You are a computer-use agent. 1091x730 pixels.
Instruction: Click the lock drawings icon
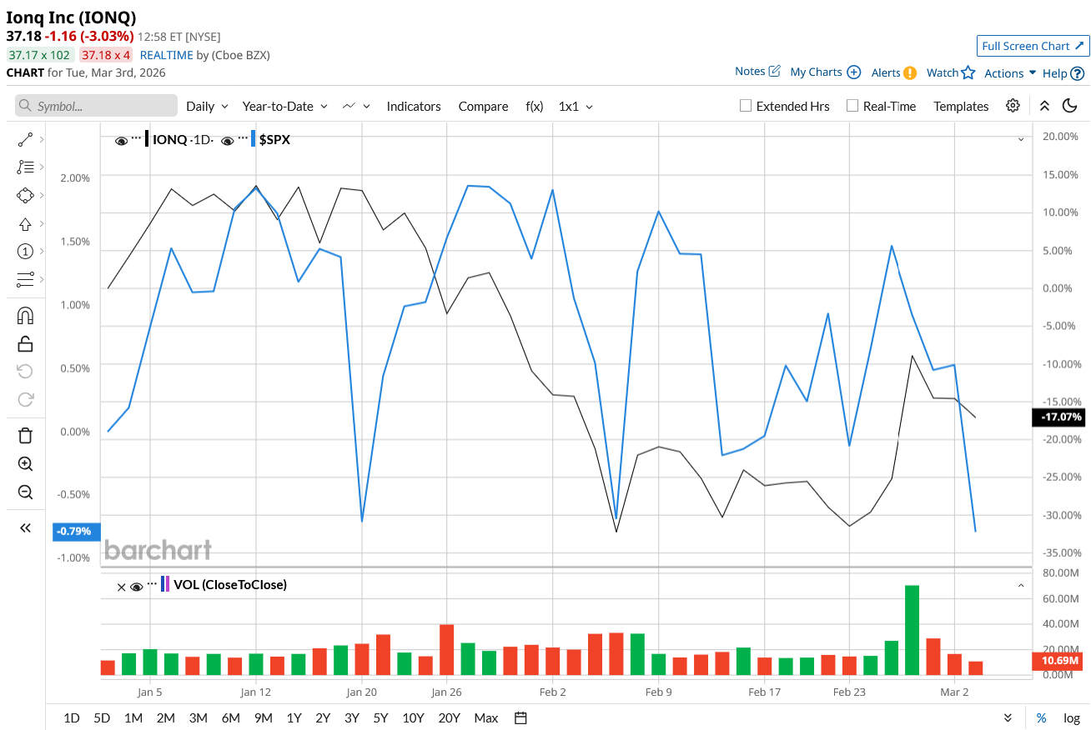(x=25, y=343)
